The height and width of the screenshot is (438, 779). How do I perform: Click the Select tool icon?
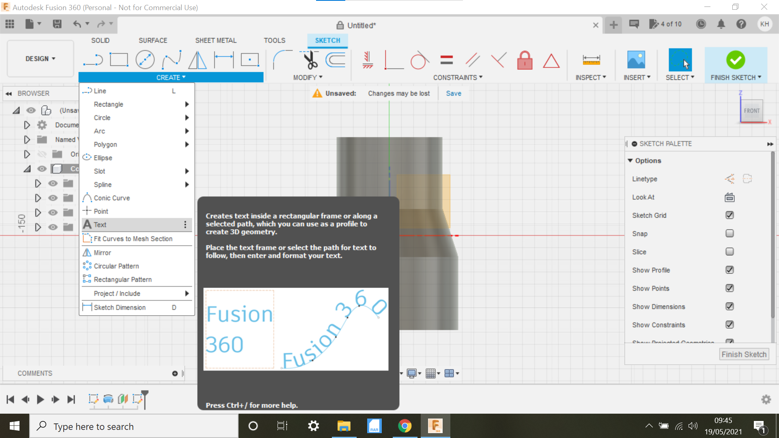[680, 60]
